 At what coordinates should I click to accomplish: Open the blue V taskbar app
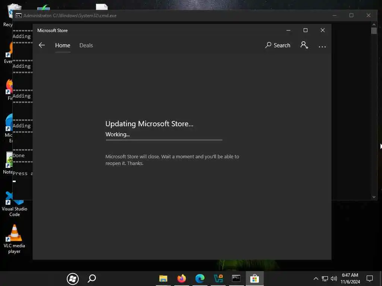pyautogui.click(x=218, y=279)
